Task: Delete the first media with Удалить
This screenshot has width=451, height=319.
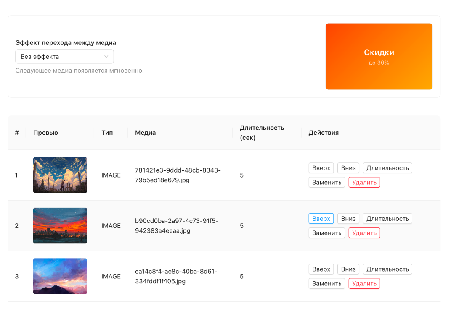Action: pyautogui.click(x=364, y=182)
